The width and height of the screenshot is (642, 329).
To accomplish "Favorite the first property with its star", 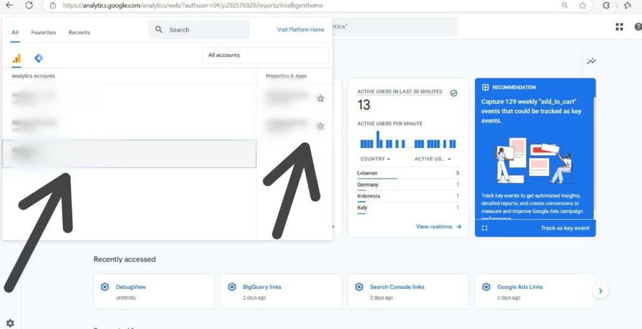I will 320,98.
